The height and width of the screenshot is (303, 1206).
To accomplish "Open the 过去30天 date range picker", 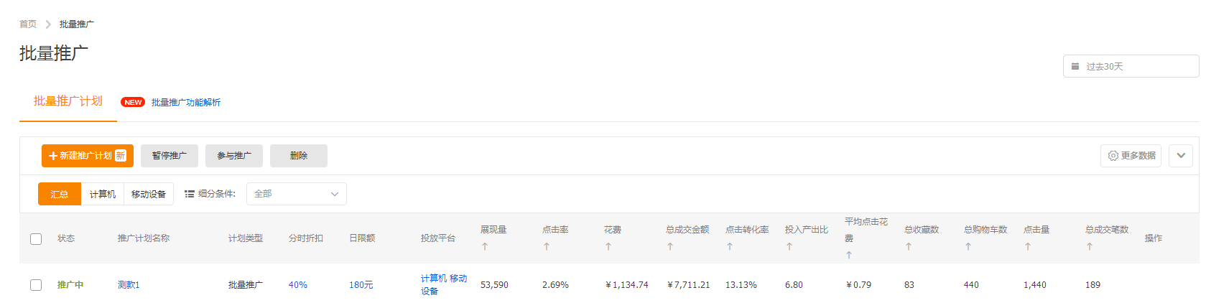I will (x=1130, y=66).
